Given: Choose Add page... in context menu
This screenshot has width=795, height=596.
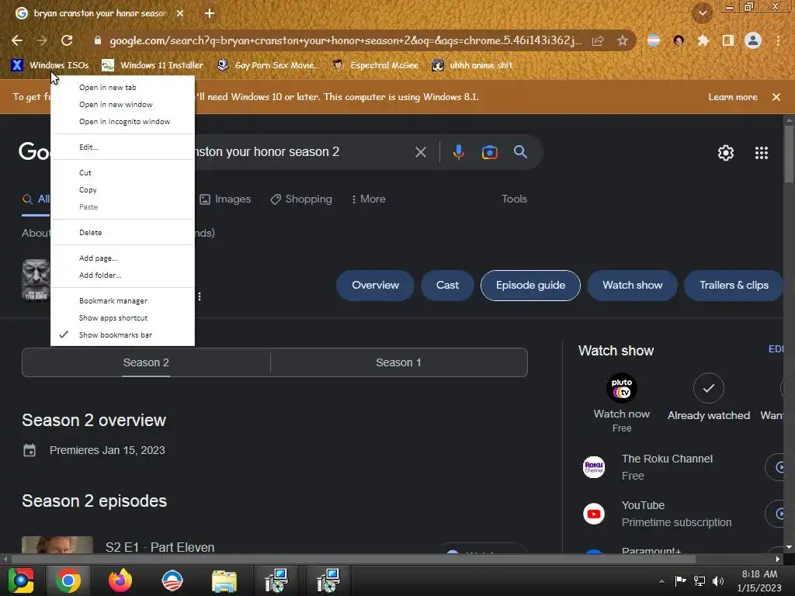Looking at the screenshot, I should [x=123, y=258].
